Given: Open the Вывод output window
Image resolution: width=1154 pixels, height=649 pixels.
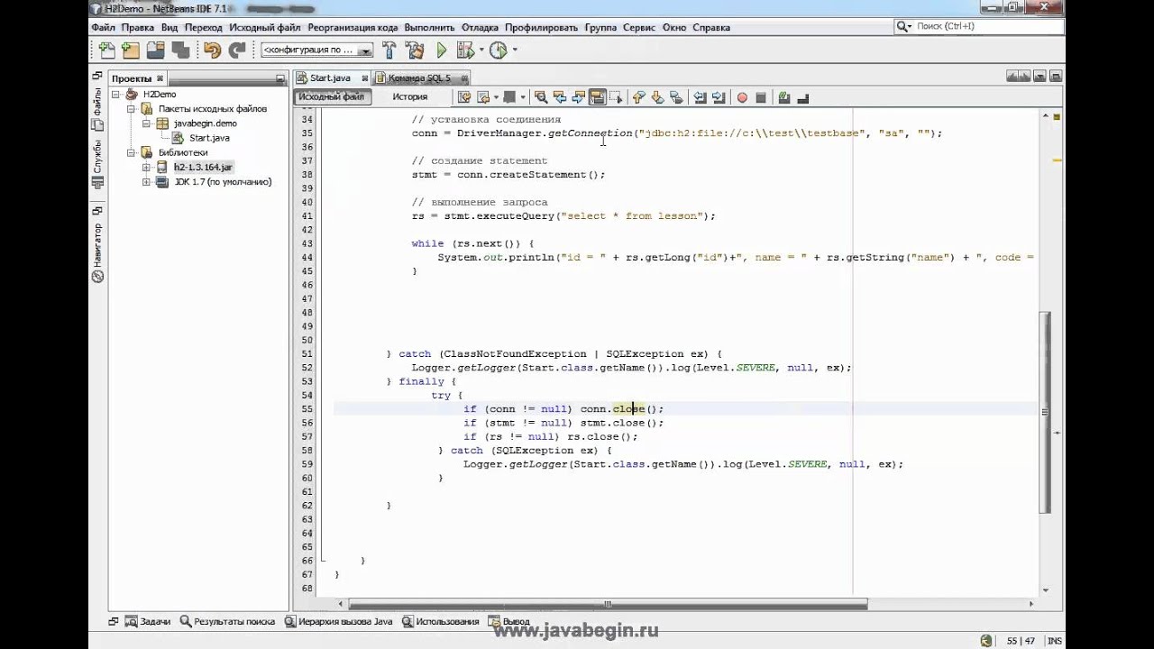Looking at the screenshot, I should [x=509, y=621].
